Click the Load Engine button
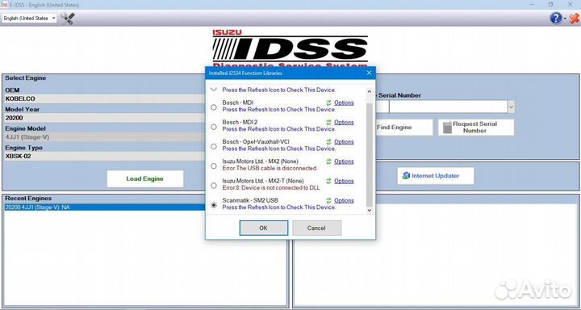The image size is (581, 310). pos(145,178)
